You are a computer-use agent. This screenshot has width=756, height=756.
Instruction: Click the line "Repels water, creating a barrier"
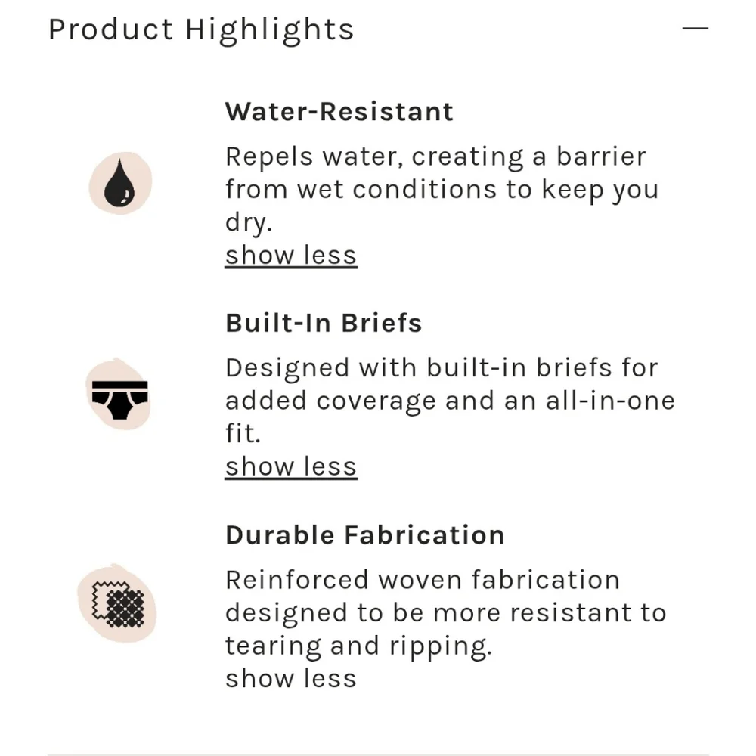pyautogui.click(x=435, y=156)
